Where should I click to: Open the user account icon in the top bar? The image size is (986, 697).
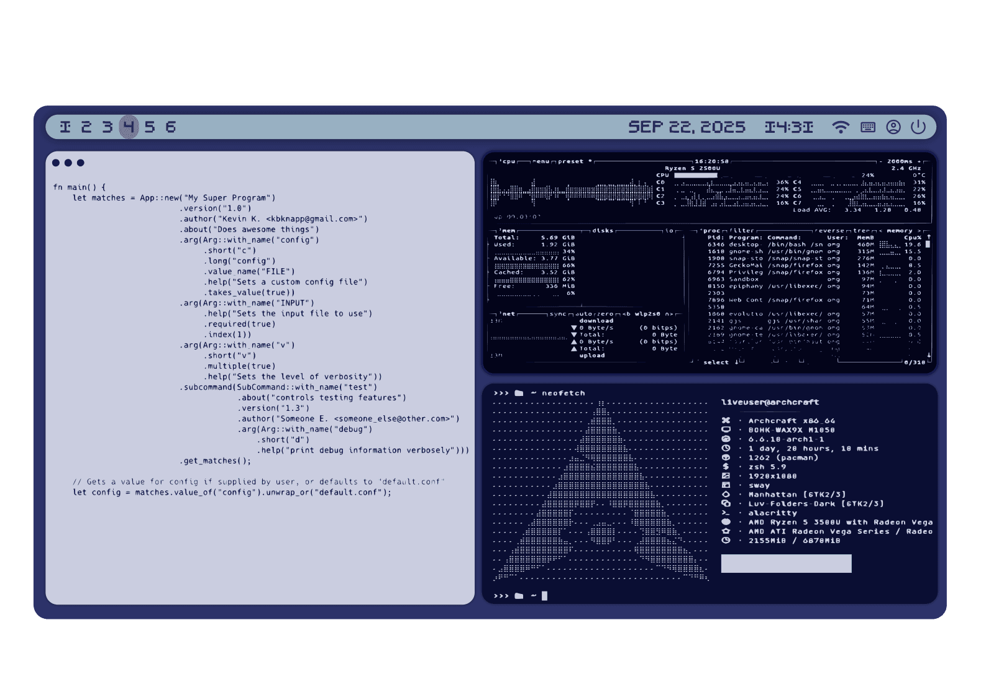point(893,127)
